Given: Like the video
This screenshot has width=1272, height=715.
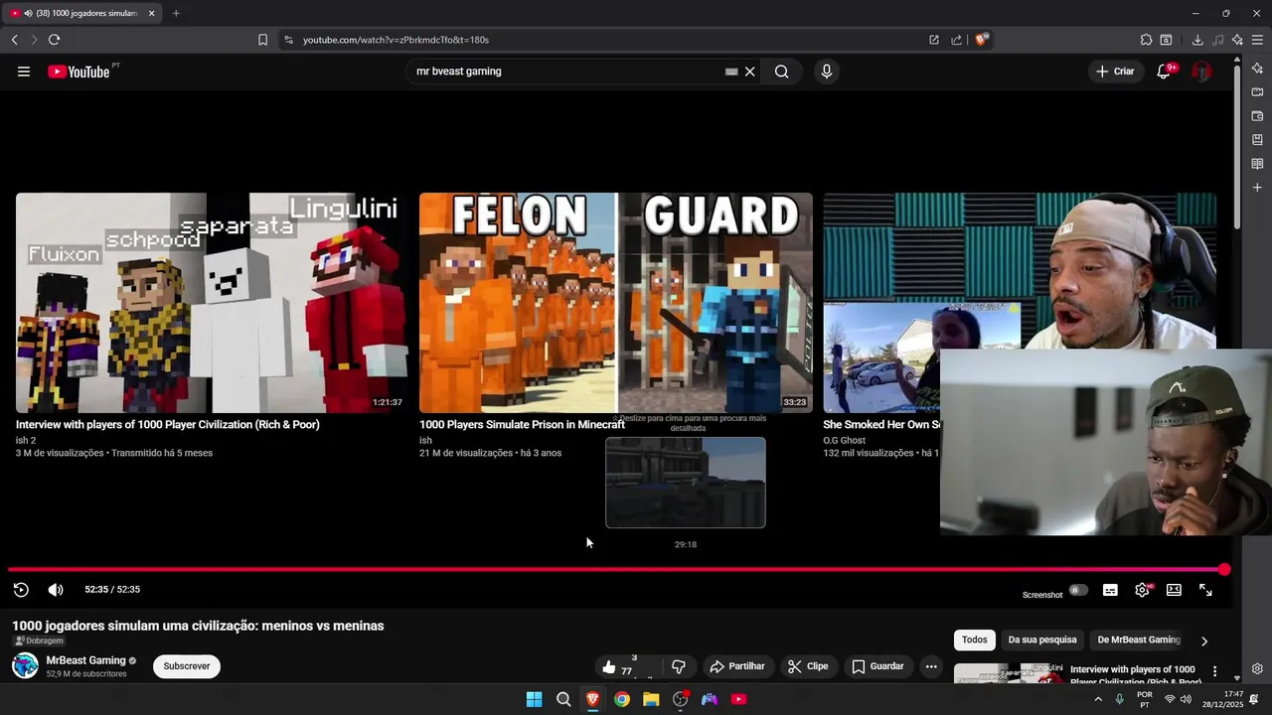Looking at the screenshot, I should click(620, 666).
